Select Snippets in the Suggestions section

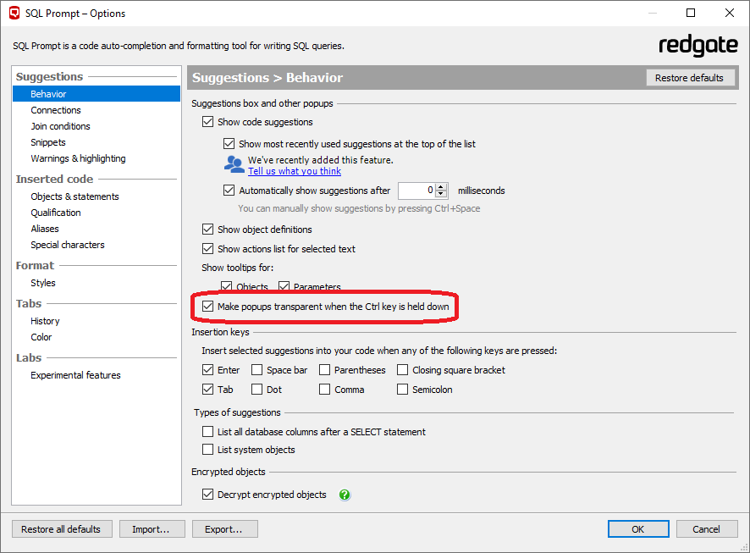[48, 142]
